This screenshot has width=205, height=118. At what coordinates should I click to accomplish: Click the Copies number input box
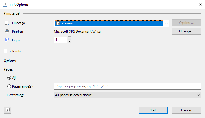tap(60, 40)
